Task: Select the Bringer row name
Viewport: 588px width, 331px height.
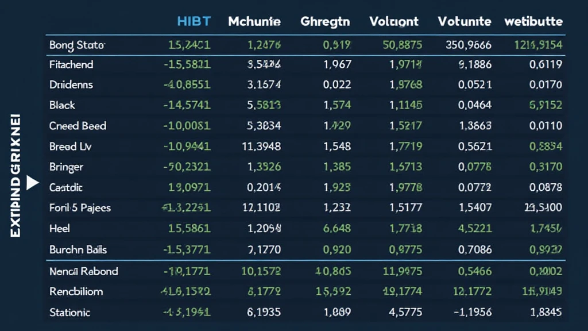Action: click(66, 167)
